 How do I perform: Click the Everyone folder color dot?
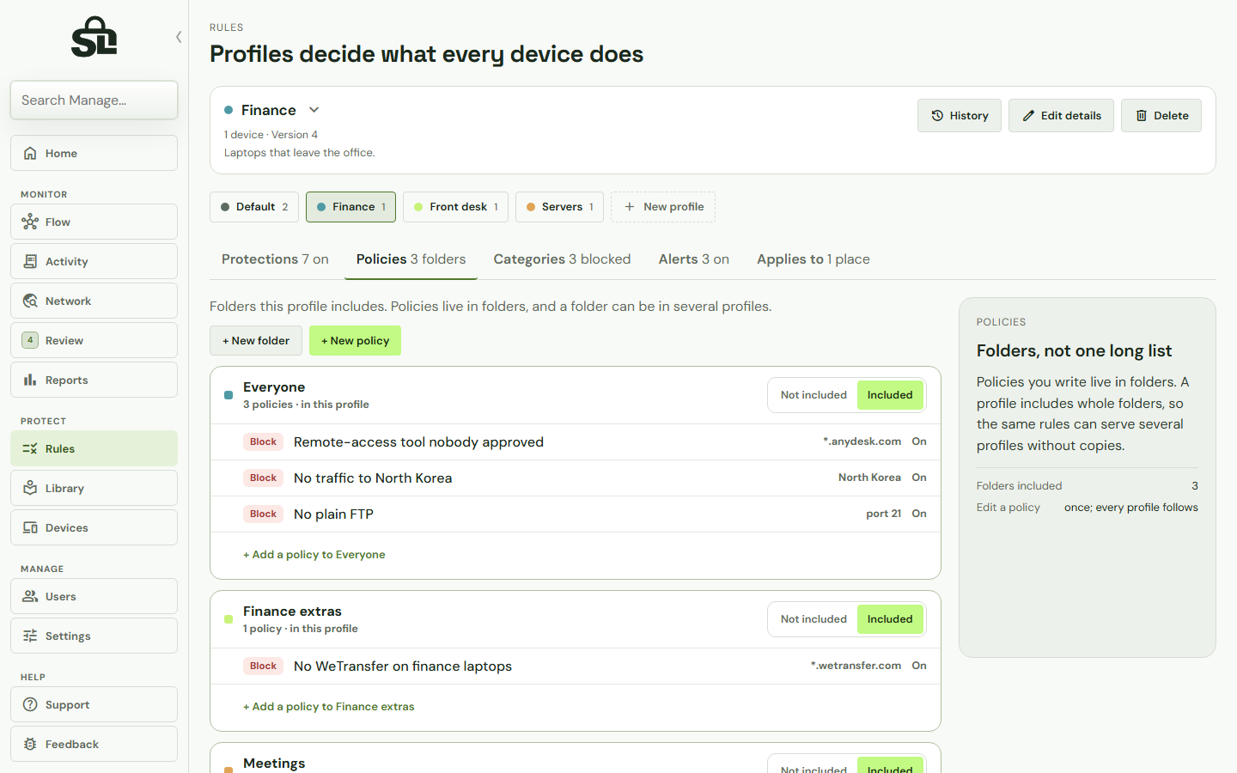click(x=229, y=395)
